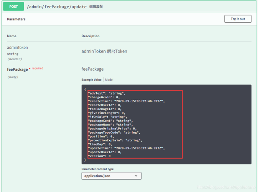This screenshot has height=192, width=258.
Task: Click the "advText": "string" line
Action: tap(107, 93)
